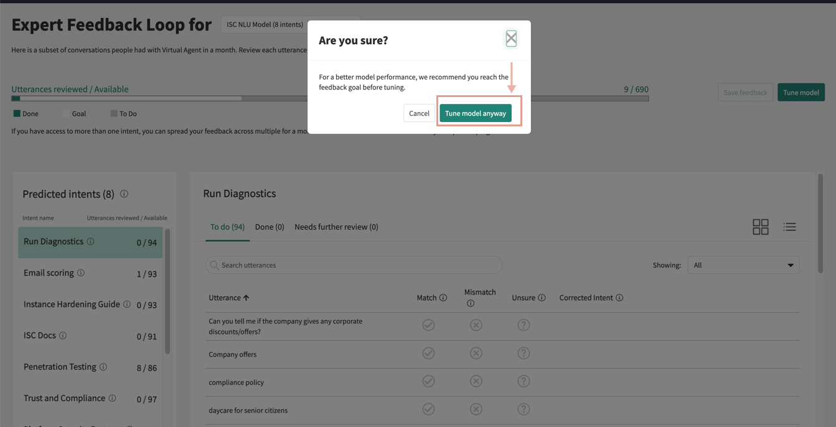
Task: Select the Trust and Compliance intent
Action: [90, 398]
